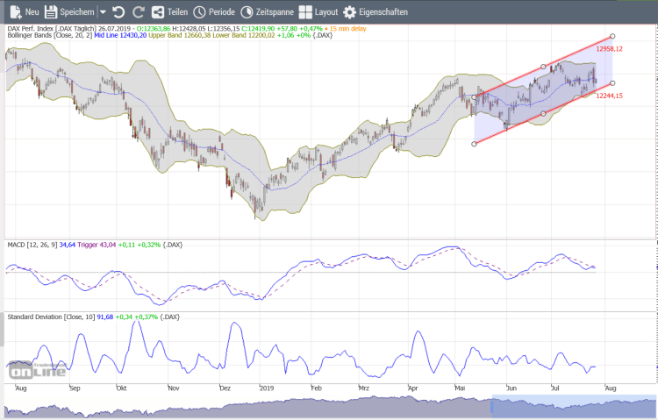Click the Eigenschaften label
Screen dimensions: 658x420
(x=383, y=12)
